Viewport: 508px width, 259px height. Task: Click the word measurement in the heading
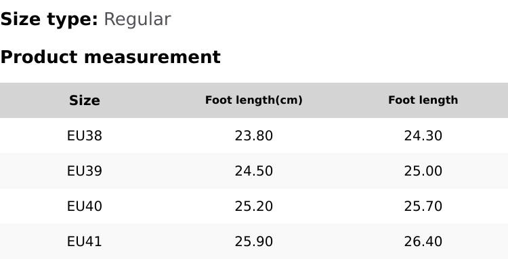[152, 57]
